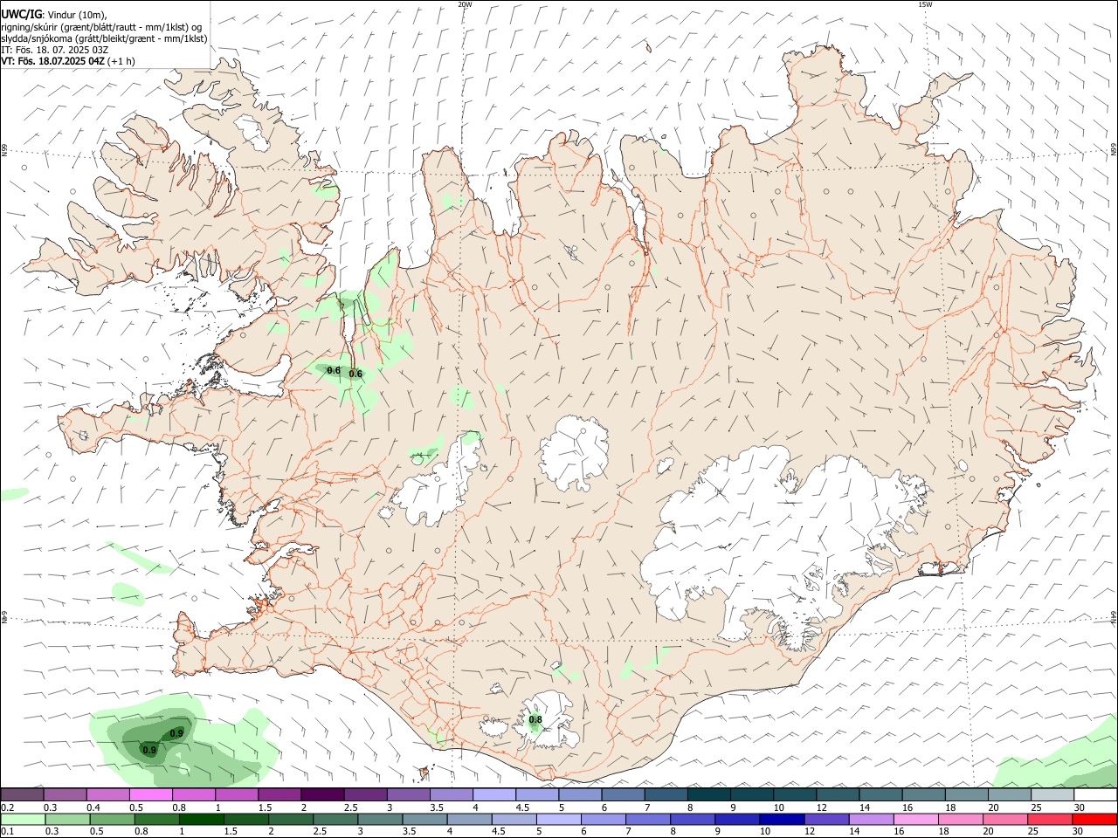The image size is (1118, 838).
Task: Select the upper-row legend swatch starting at 1
Action: 236,794
